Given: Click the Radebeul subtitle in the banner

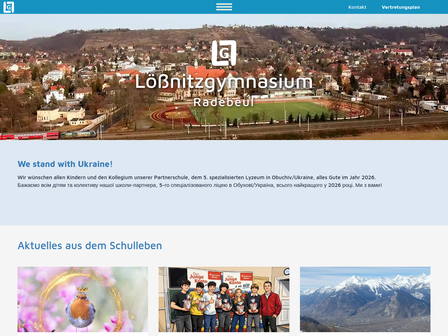Looking at the screenshot, I should [x=224, y=102].
